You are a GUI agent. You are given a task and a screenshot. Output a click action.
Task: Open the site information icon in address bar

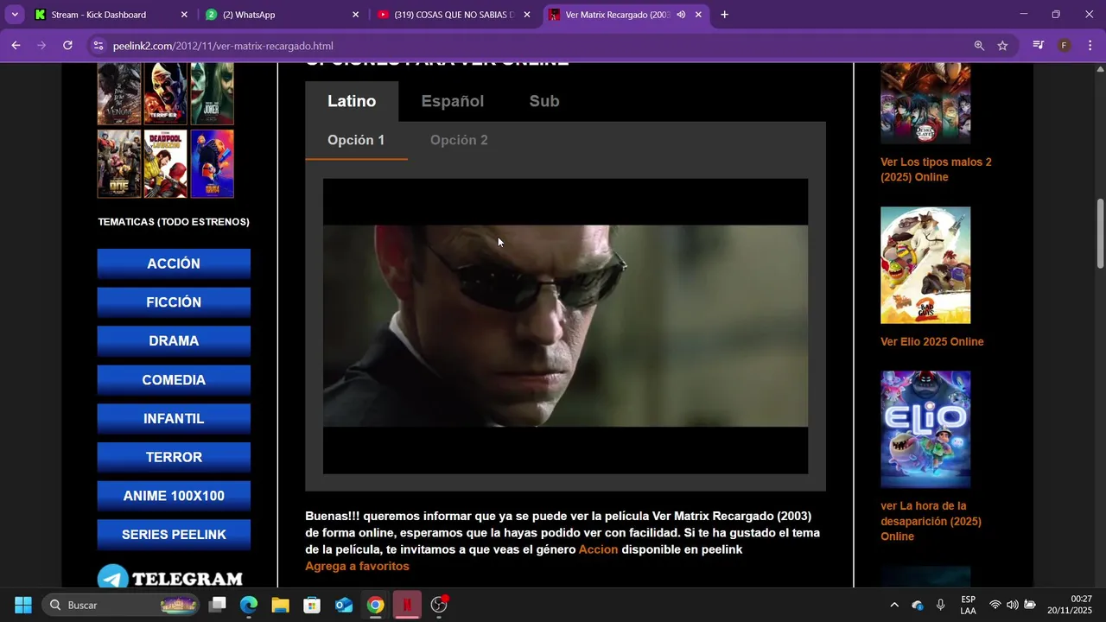point(98,46)
